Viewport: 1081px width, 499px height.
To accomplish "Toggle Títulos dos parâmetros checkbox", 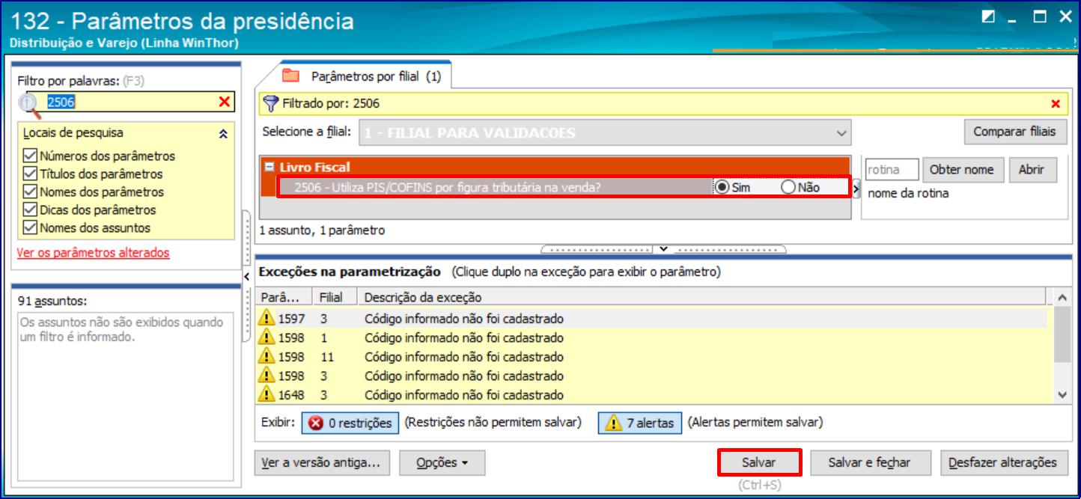I will (30, 174).
